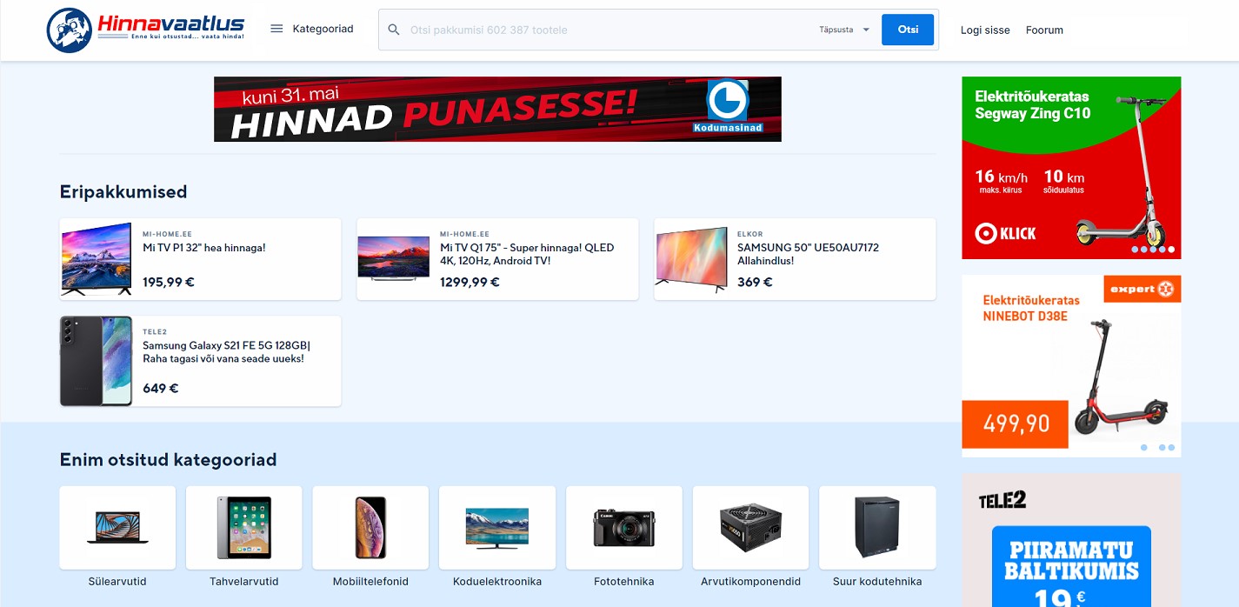Open the Mi TV P1 32" offer

tap(201, 259)
